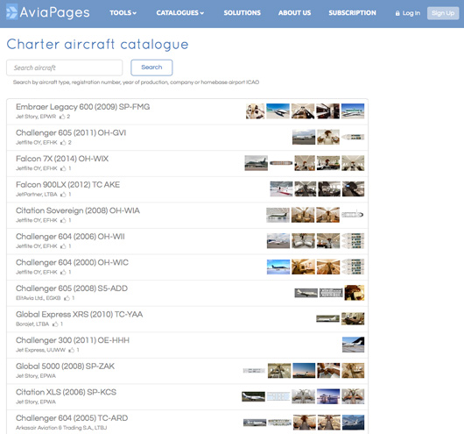The width and height of the screenshot is (464, 434).
Task: View sunset exterior thumbnail of Global 5000 SP-ZAK
Action: 304,371
